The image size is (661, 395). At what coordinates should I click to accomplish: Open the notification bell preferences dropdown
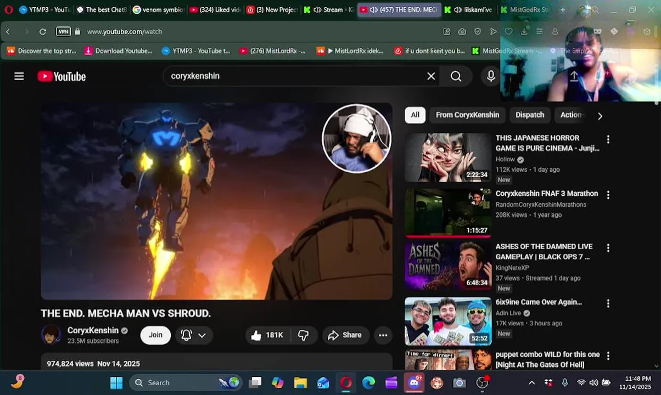(x=193, y=335)
